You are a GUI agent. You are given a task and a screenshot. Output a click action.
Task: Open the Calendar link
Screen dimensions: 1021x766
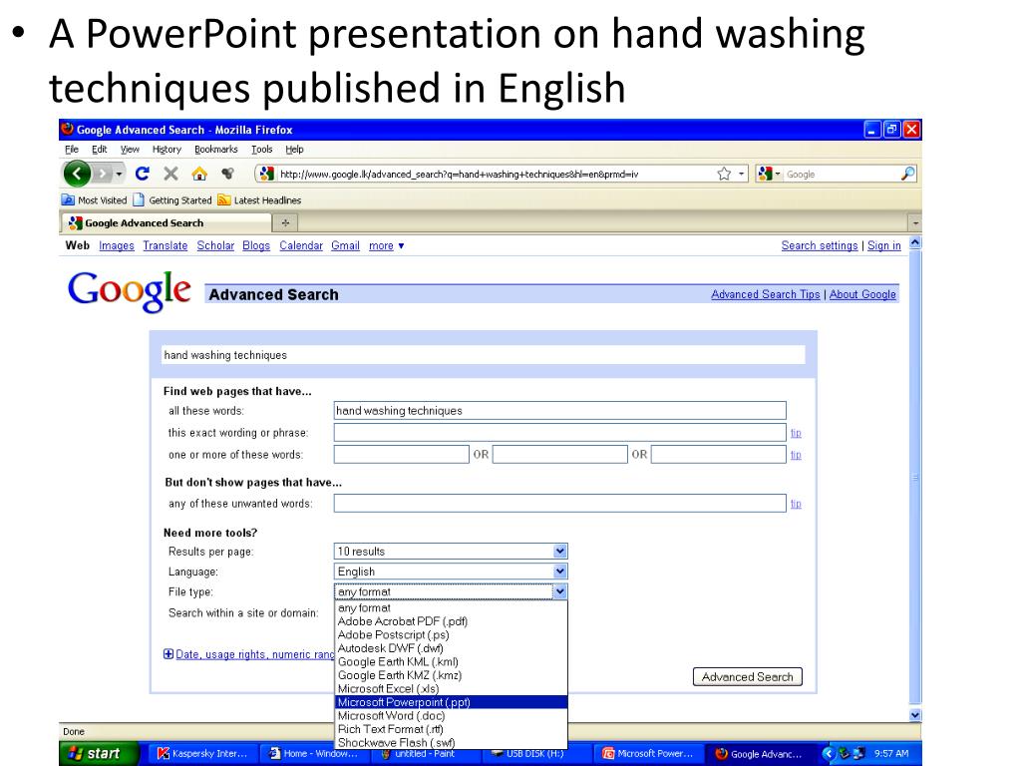tap(301, 245)
